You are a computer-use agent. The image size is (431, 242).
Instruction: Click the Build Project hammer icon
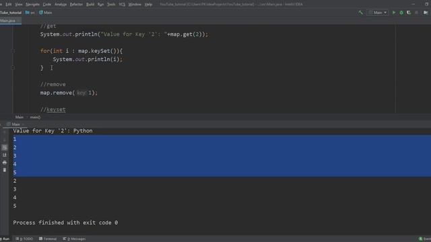tap(360, 13)
